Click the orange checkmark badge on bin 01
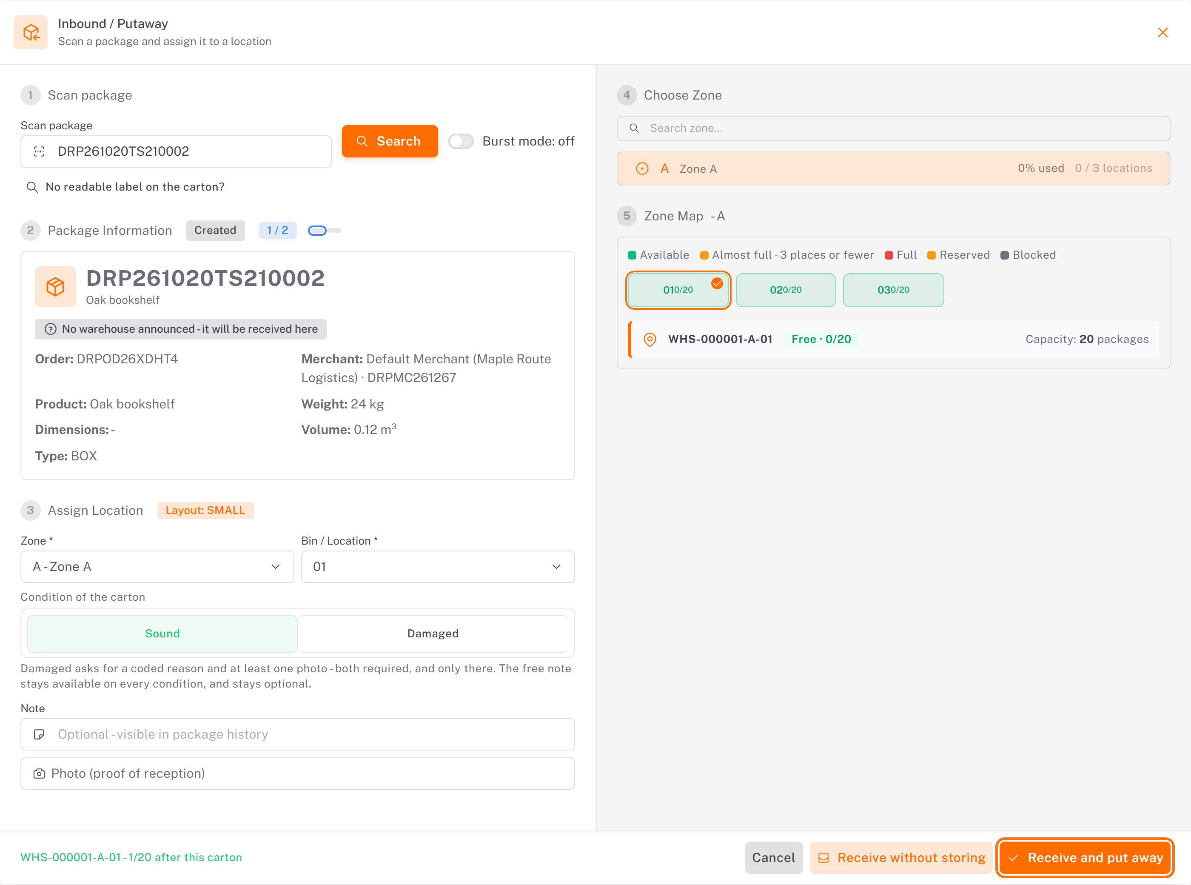This screenshot has width=1191, height=885. pos(717,283)
